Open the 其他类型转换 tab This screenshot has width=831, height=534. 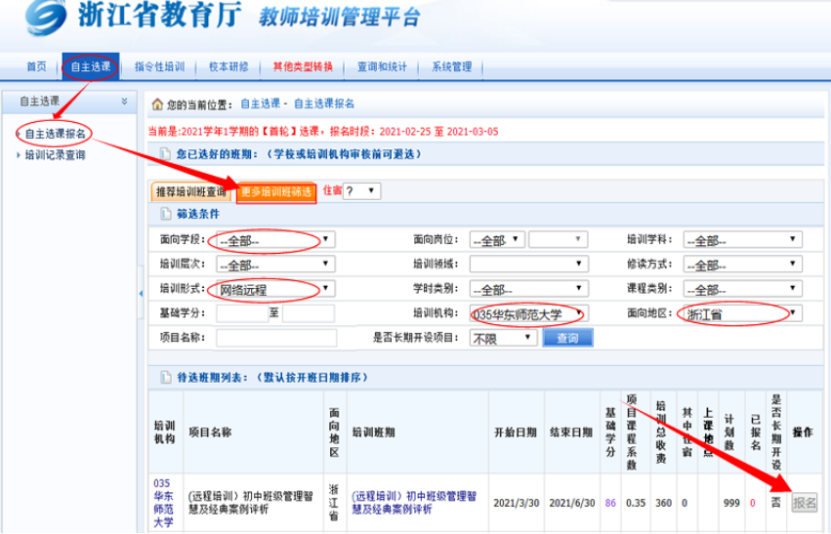pyautogui.click(x=303, y=66)
